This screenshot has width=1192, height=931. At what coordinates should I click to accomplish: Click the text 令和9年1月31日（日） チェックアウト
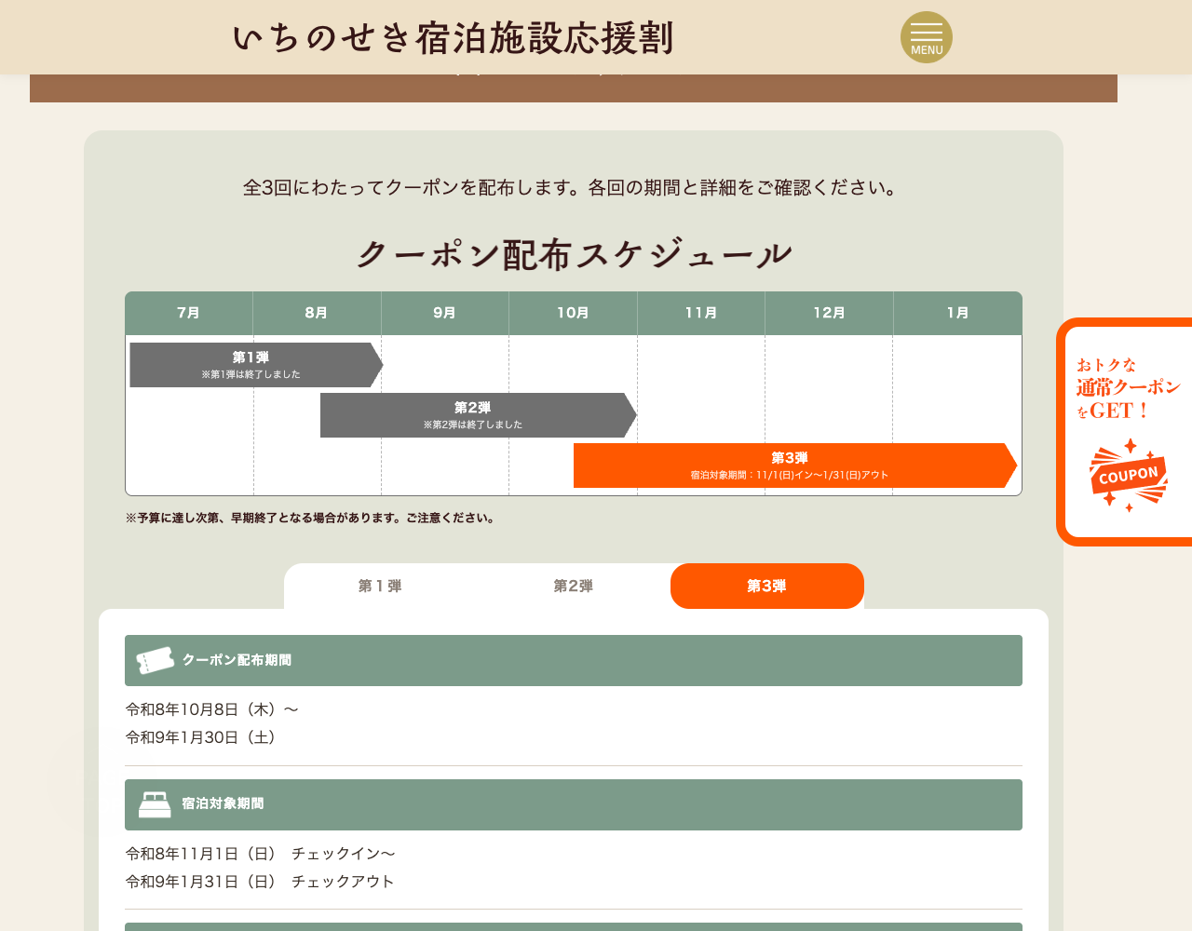pos(260,882)
